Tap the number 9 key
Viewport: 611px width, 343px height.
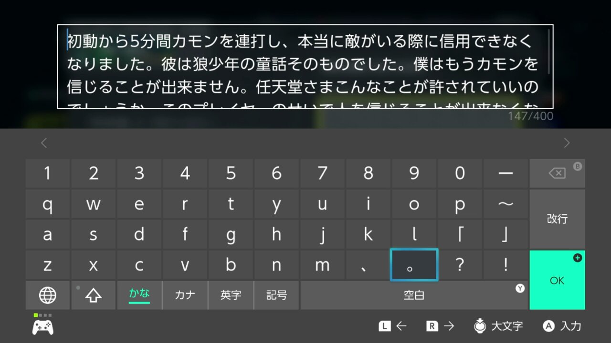[414, 173]
